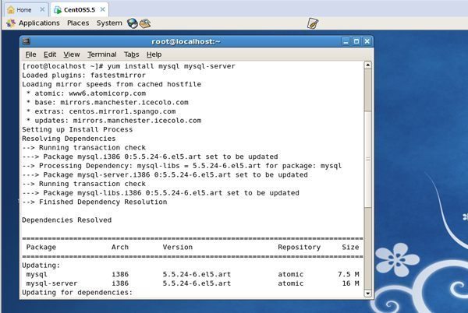Click the 'Resolving Dependencies' line
Image resolution: width=468 pixels, height=313 pixels.
[69, 139]
